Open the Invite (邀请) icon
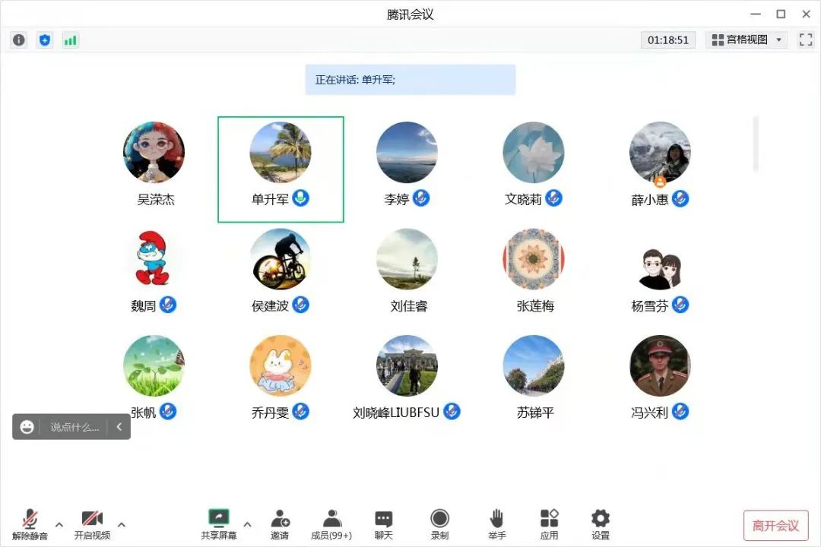The image size is (821, 547). click(x=280, y=523)
